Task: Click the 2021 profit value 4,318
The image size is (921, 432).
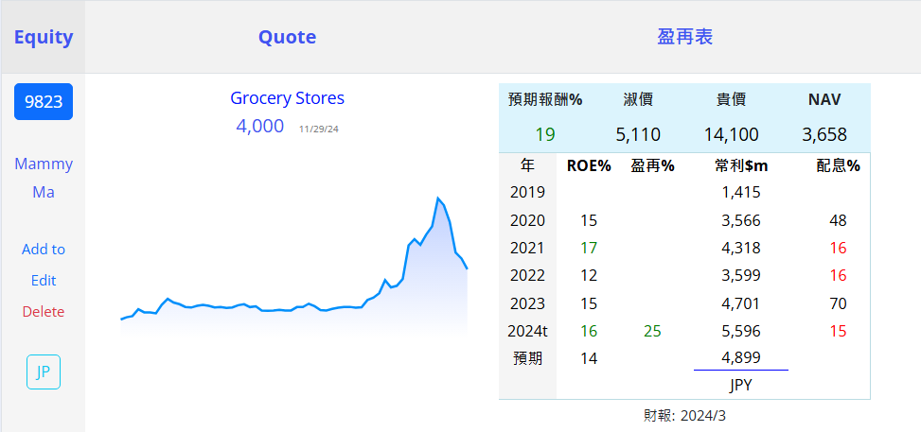Action: click(741, 248)
